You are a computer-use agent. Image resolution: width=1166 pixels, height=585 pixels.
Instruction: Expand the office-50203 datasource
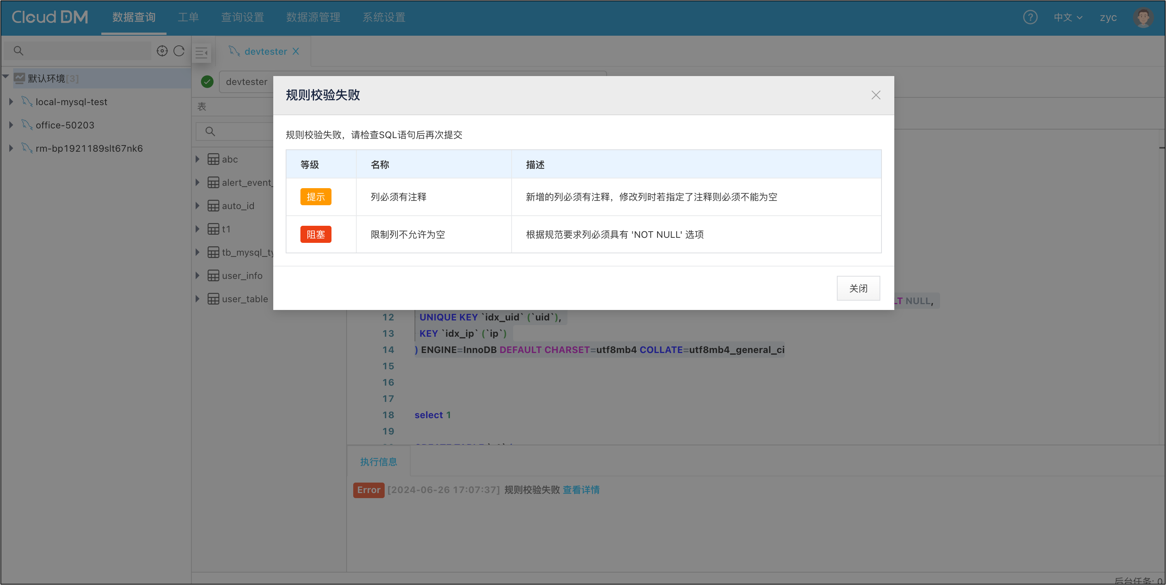[x=11, y=125]
